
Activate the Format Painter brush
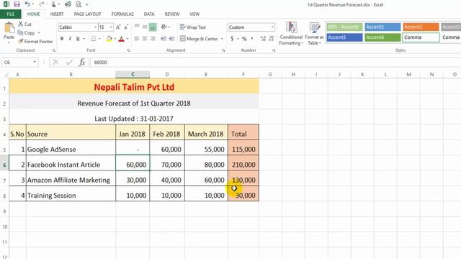point(21,42)
